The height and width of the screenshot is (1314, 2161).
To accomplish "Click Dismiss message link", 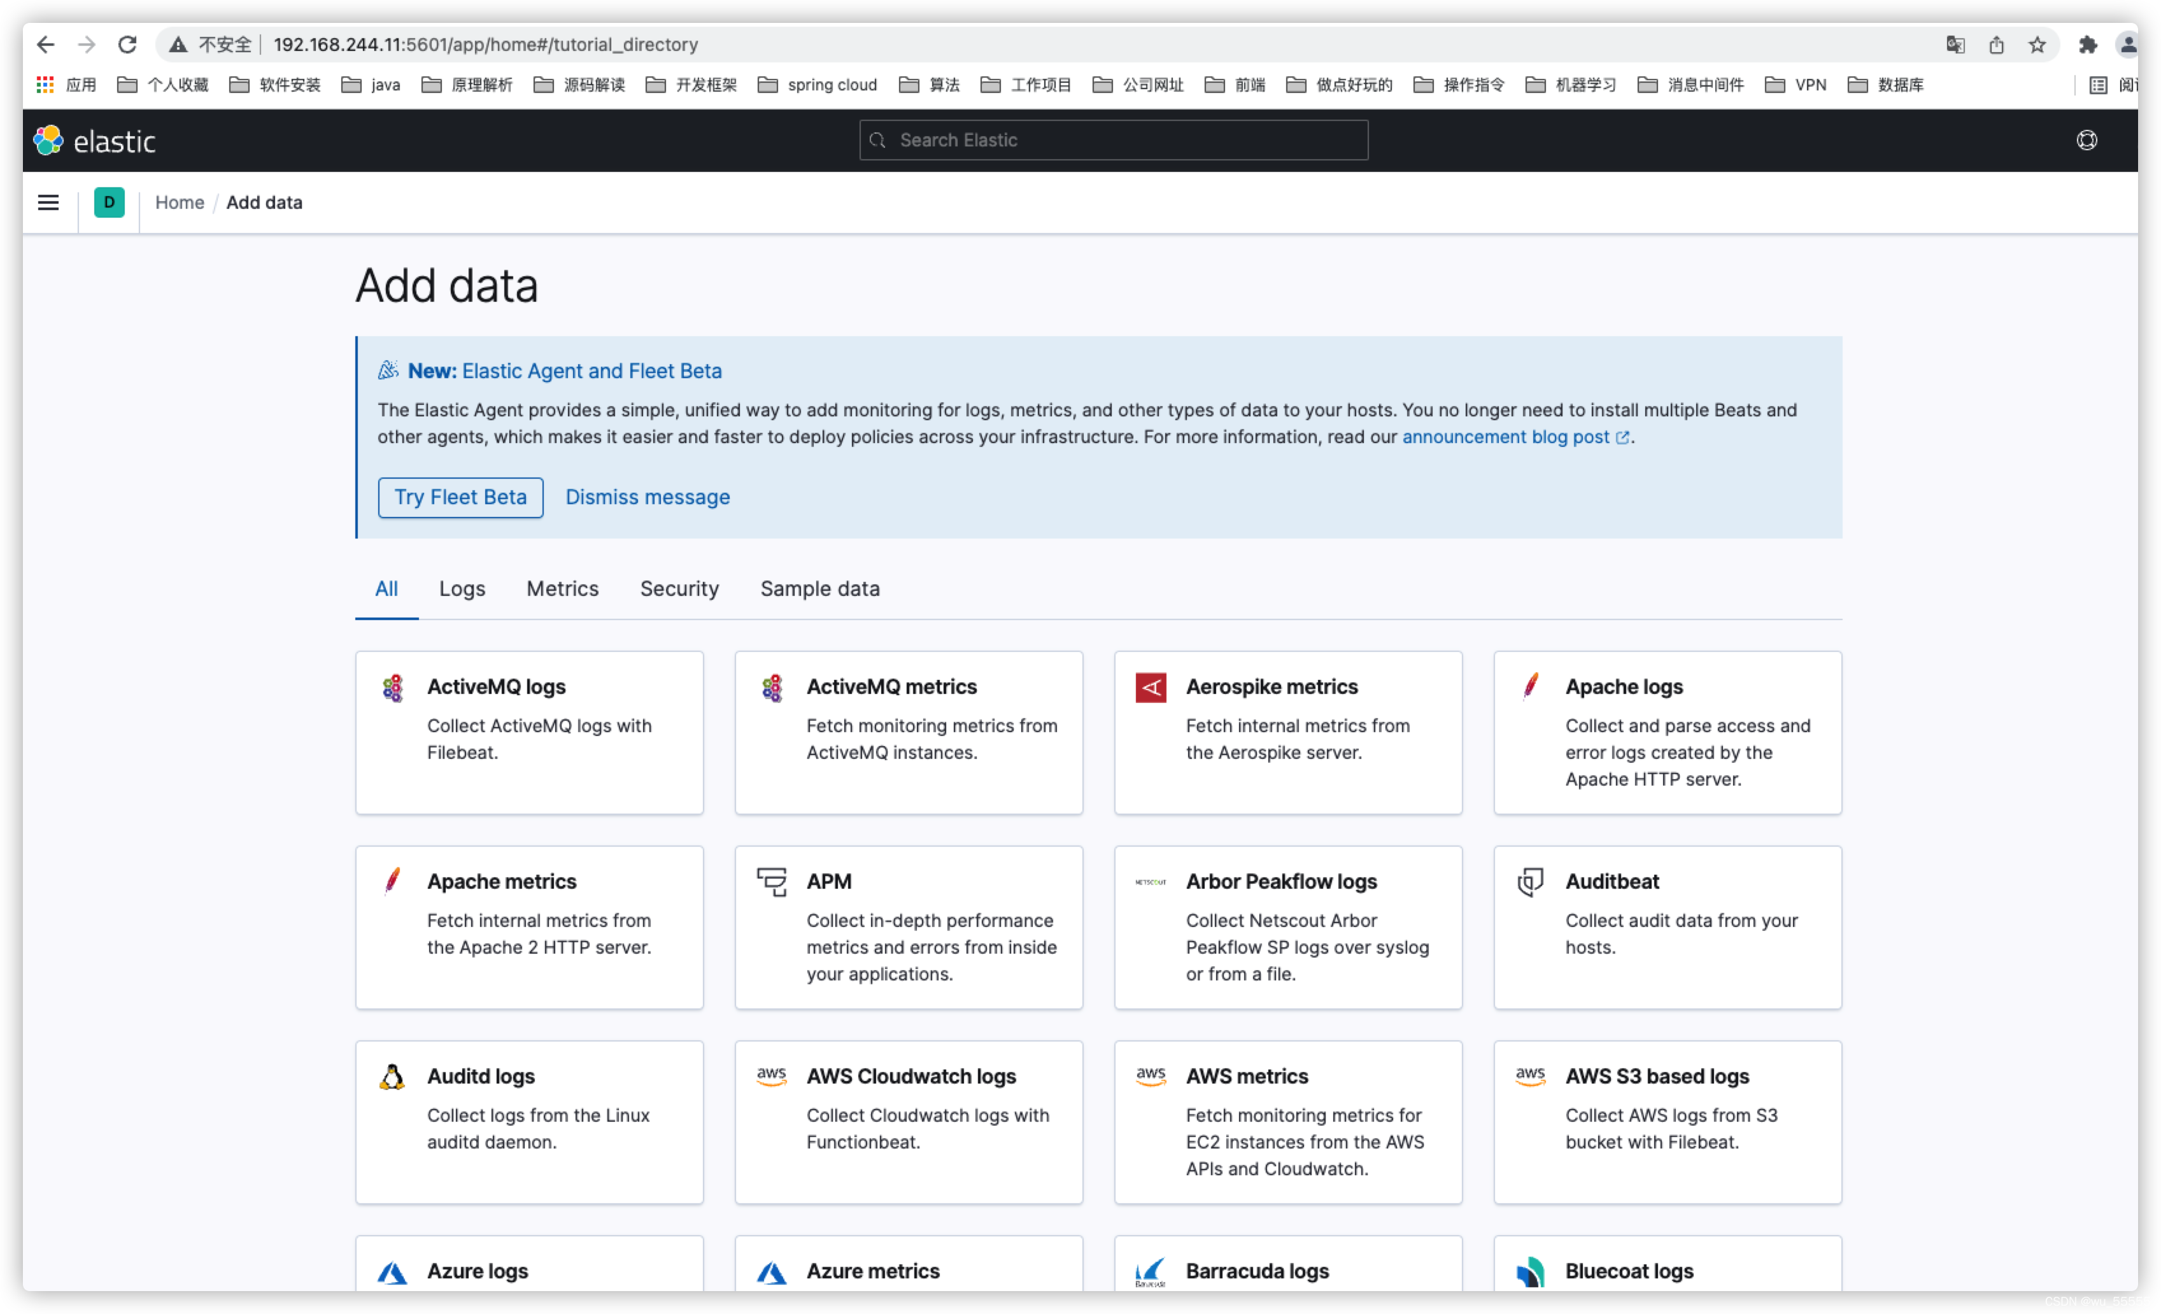I will point(648,497).
